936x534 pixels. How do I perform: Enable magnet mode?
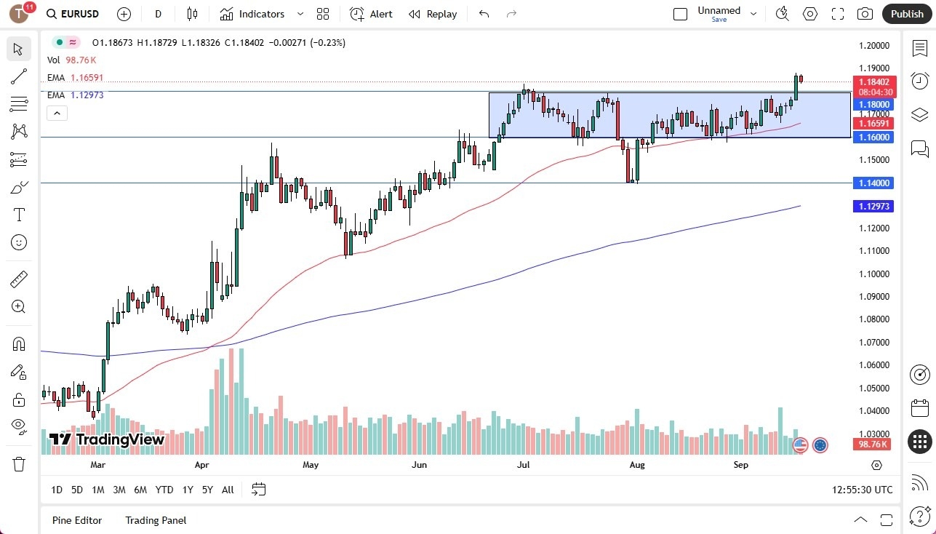pos(19,343)
